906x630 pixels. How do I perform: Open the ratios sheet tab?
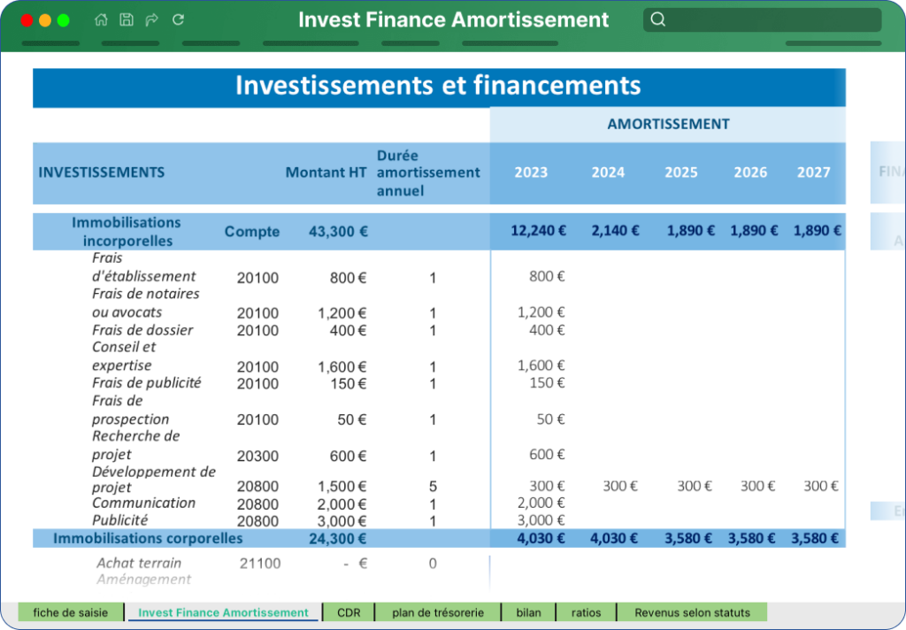click(x=586, y=612)
